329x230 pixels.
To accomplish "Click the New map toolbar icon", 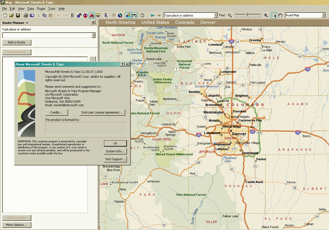I will point(5,15).
